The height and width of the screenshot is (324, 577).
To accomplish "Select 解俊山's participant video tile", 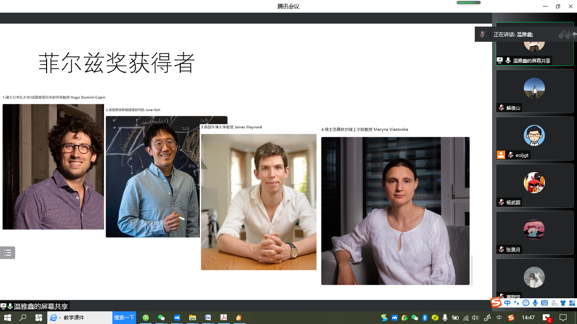I will tap(534, 91).
